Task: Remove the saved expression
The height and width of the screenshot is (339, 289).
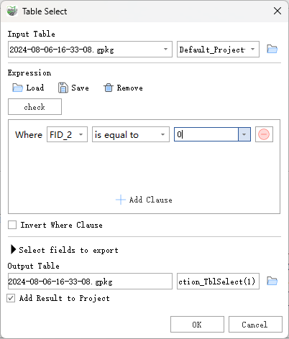Action: pyautogui.click(x=123, y=88)
